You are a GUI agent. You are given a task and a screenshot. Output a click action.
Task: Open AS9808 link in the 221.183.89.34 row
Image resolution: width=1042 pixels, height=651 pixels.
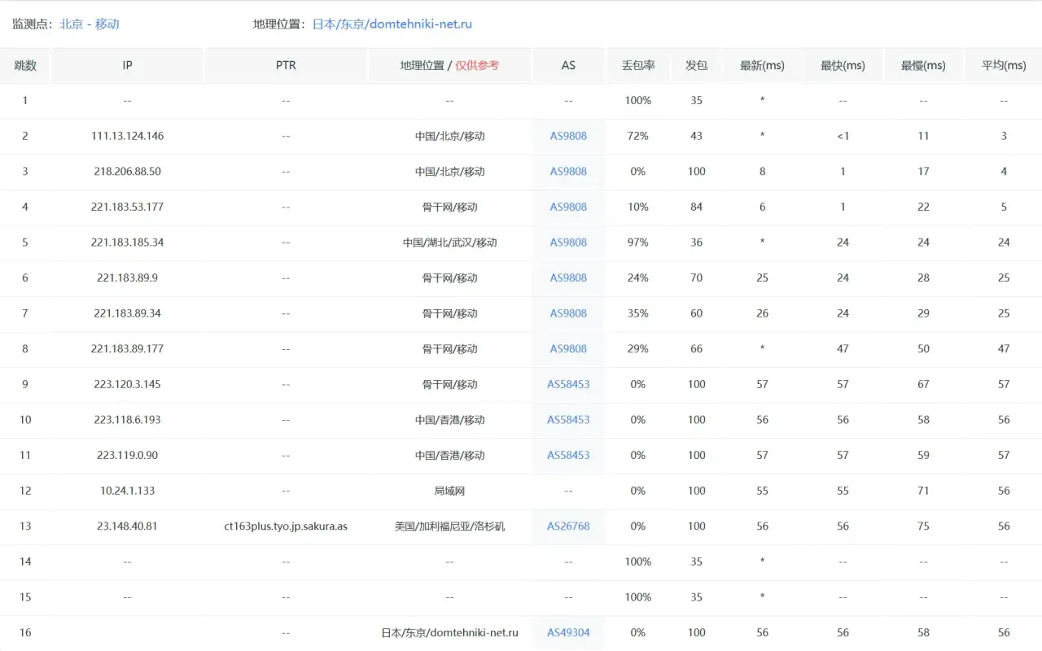(x=568, y=313)
